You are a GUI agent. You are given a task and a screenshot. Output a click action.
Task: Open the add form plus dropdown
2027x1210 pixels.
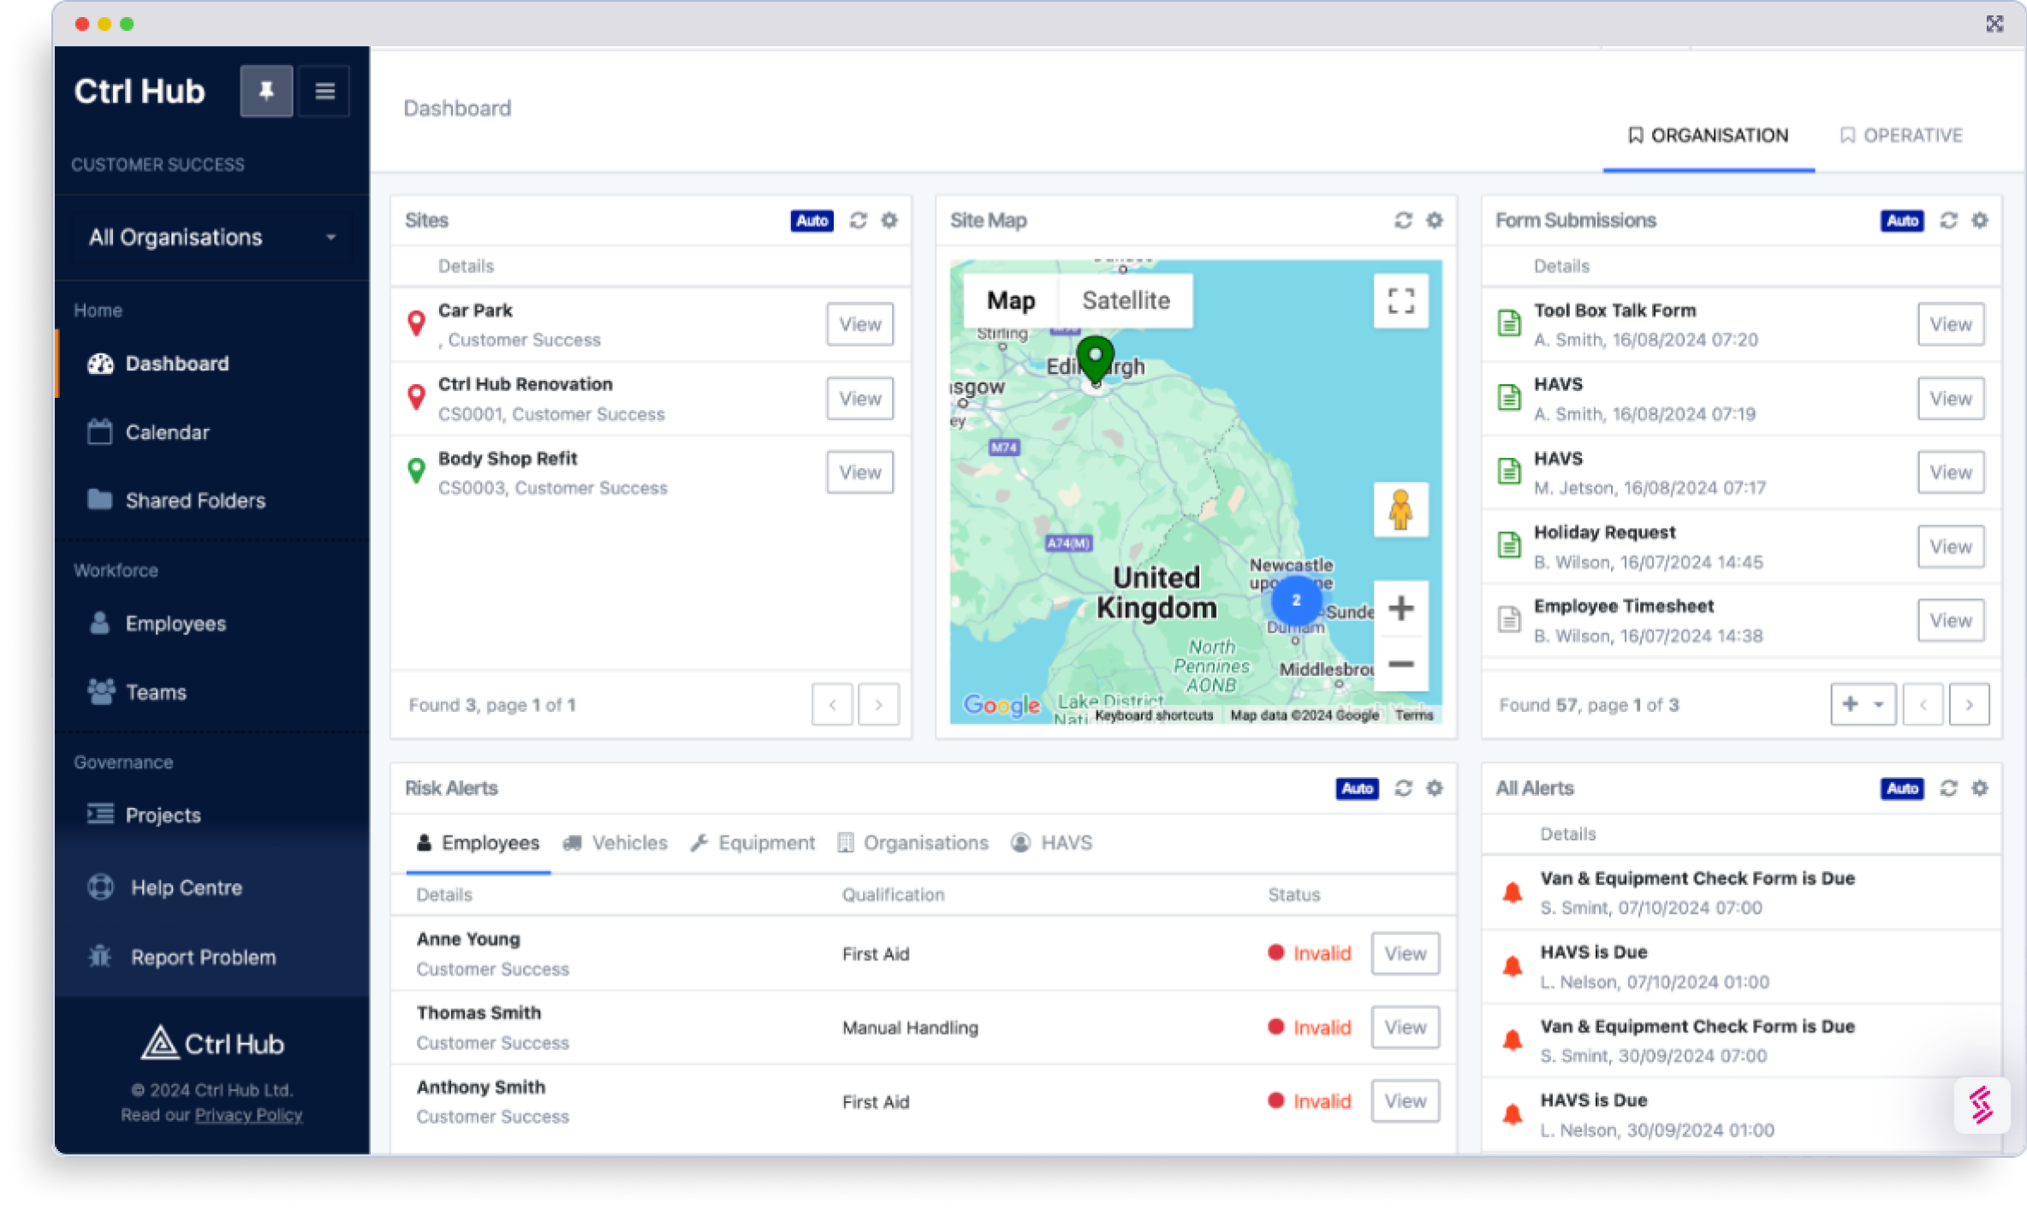click(x=1864, y=704)
